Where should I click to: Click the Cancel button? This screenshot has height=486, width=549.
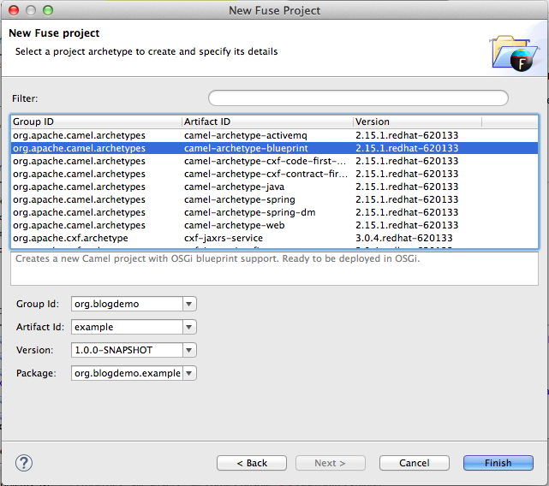pos(415,463)
